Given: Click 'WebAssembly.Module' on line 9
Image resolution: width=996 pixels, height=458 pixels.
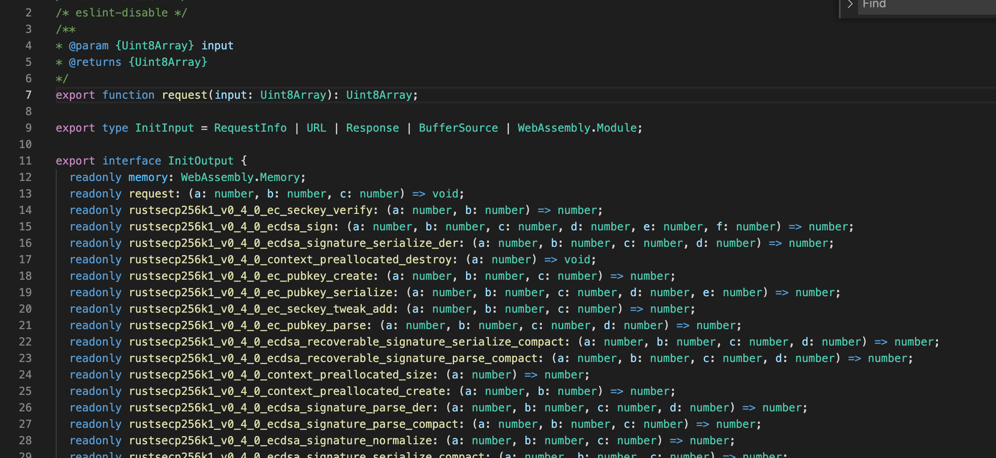Looking at the screenshot, I should pyautogui.click(x=577, y=128).
